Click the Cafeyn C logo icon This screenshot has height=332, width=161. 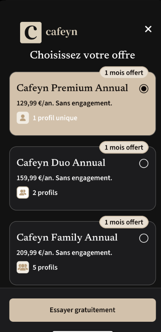pos(31,32)
